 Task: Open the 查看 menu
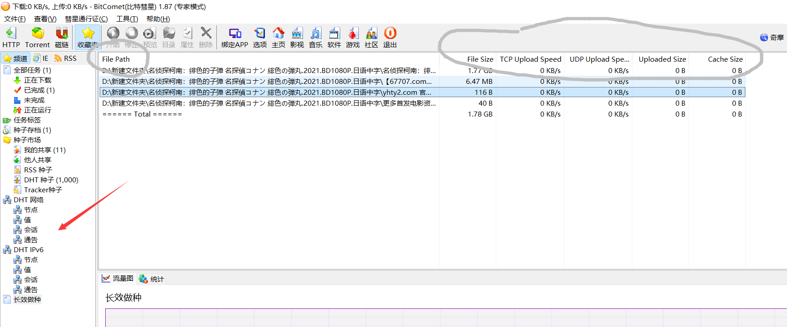(x=45, y=19)
